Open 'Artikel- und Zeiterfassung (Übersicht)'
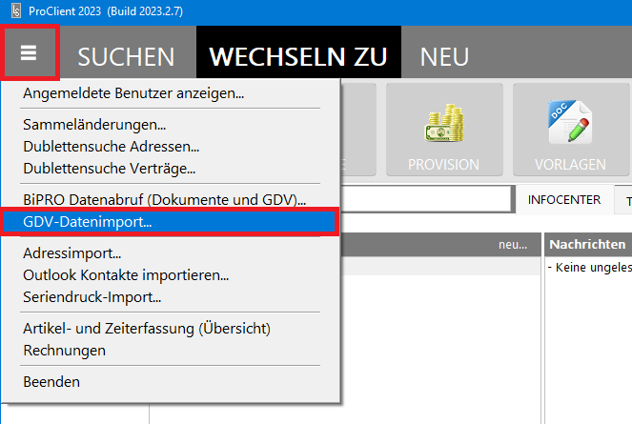Screen dimensions: 632x424 coord(147,329)
